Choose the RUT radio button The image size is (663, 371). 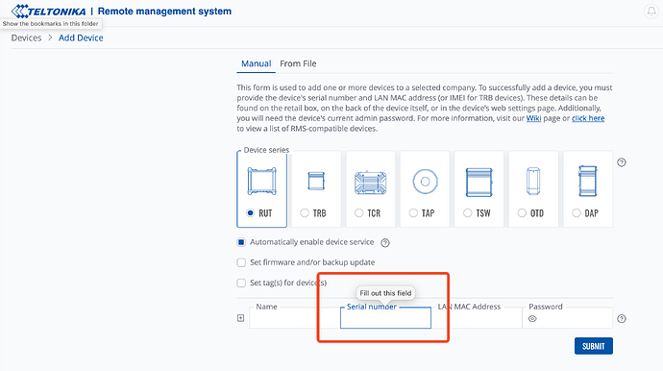251,212
